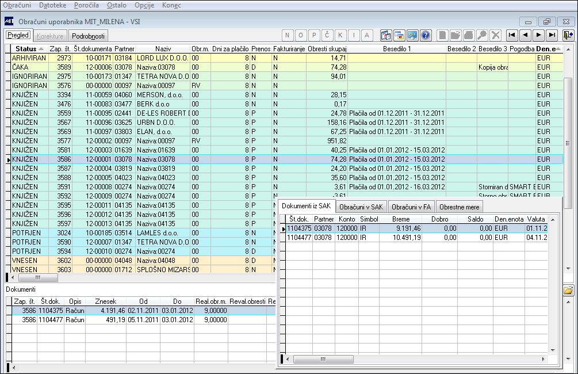578x374 pixels.
Task: Click the N status filter button
Action: (x=287, y=36)
